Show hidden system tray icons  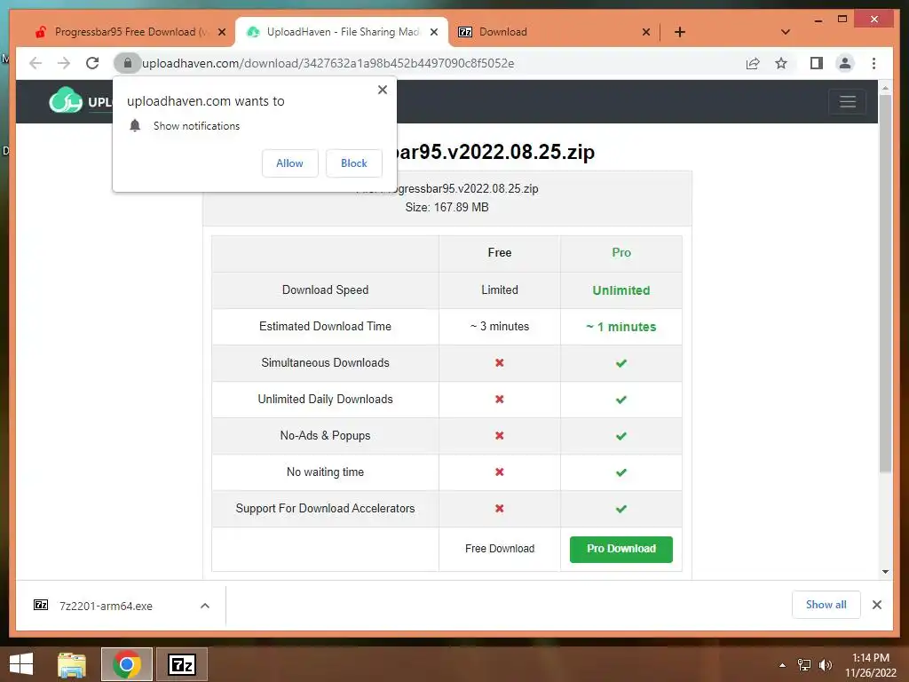783,665
